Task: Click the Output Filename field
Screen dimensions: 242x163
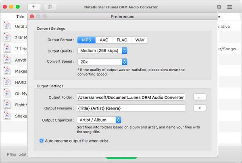Action: [x=131, y=108]
